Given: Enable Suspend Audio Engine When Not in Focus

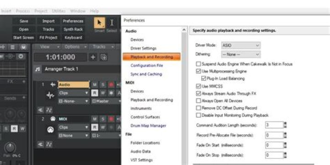Looking at the screenshot, I should (198, 64).
